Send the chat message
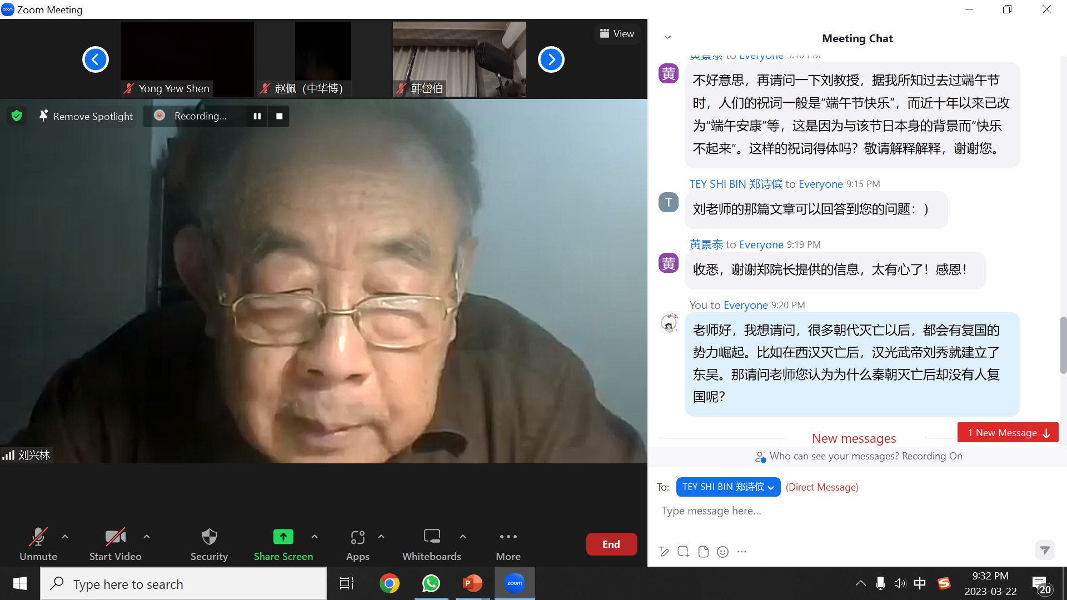The image size is (1067, 600). (x=1045, y=550)
